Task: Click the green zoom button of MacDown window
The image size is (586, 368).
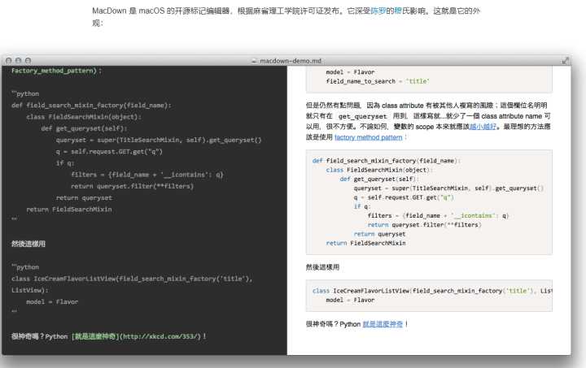Action: (28, 60)
